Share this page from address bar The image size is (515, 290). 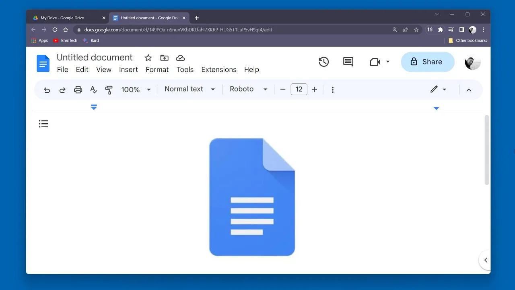click(x=406, y=29)
